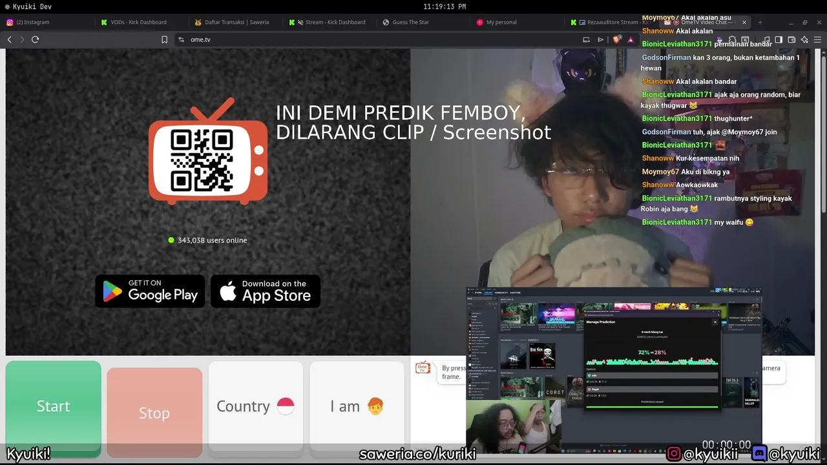Open the Brave Wallet icon
Image resolution: width=827 pixels, height=465 pixels.
(x=791, y=39)
